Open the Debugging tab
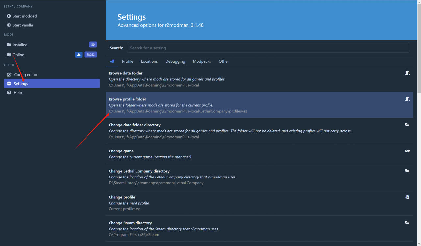This screenshot has width=421, height=246. tap(175, 61)
